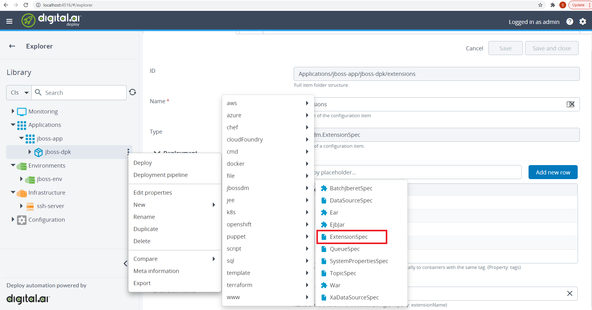Open the hamburger main menu
Viewport: 592px width, 310px height.
click(9, 21)
